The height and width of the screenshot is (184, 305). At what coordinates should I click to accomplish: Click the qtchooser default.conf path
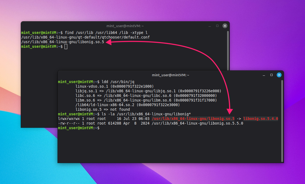click(86, 37)
